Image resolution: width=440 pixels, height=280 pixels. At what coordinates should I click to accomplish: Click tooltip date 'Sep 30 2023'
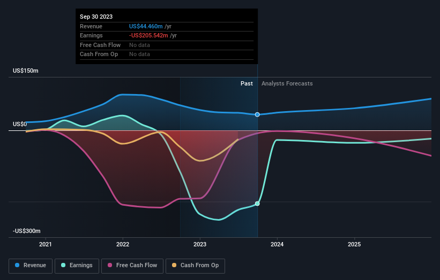96,17
